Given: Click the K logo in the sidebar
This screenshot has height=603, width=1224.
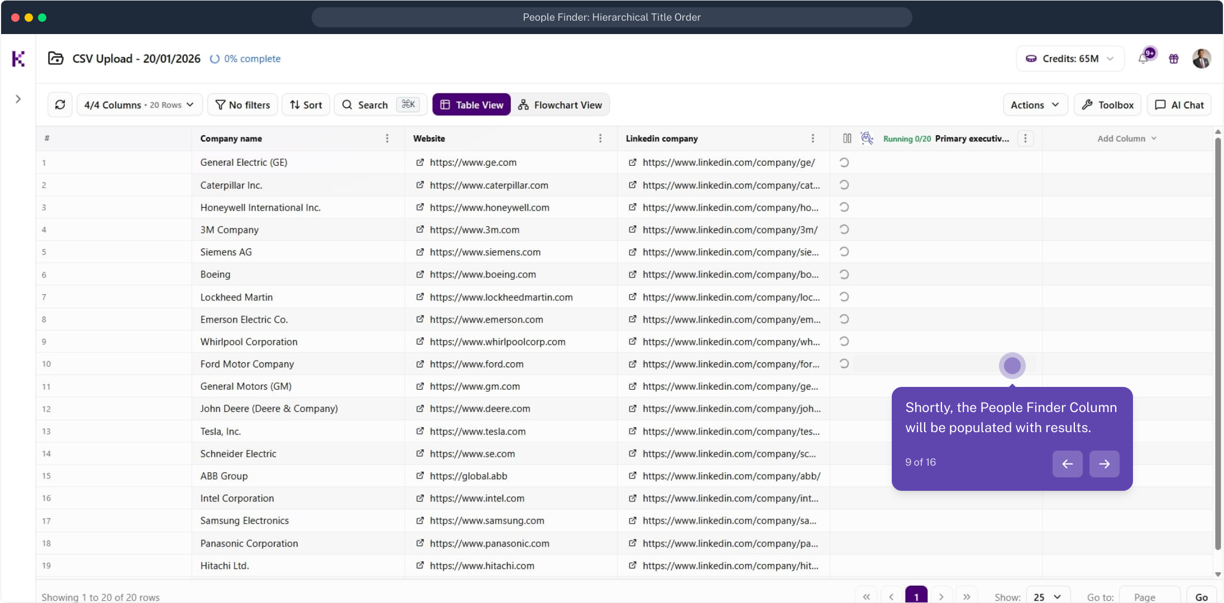Looking at the screenshot, I should click(18, 59).
